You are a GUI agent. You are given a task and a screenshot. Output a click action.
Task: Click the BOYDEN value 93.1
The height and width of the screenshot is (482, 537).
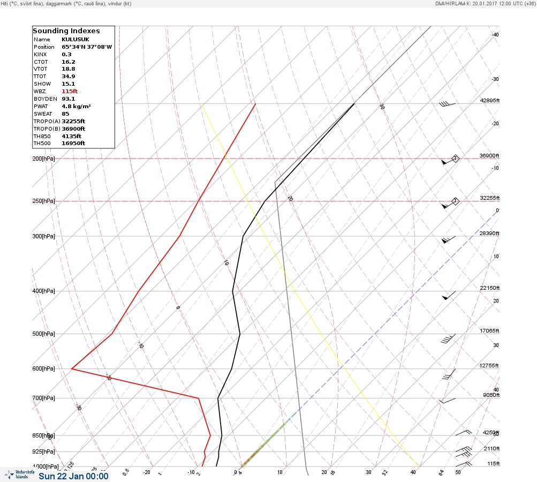[x=68, y=99]
